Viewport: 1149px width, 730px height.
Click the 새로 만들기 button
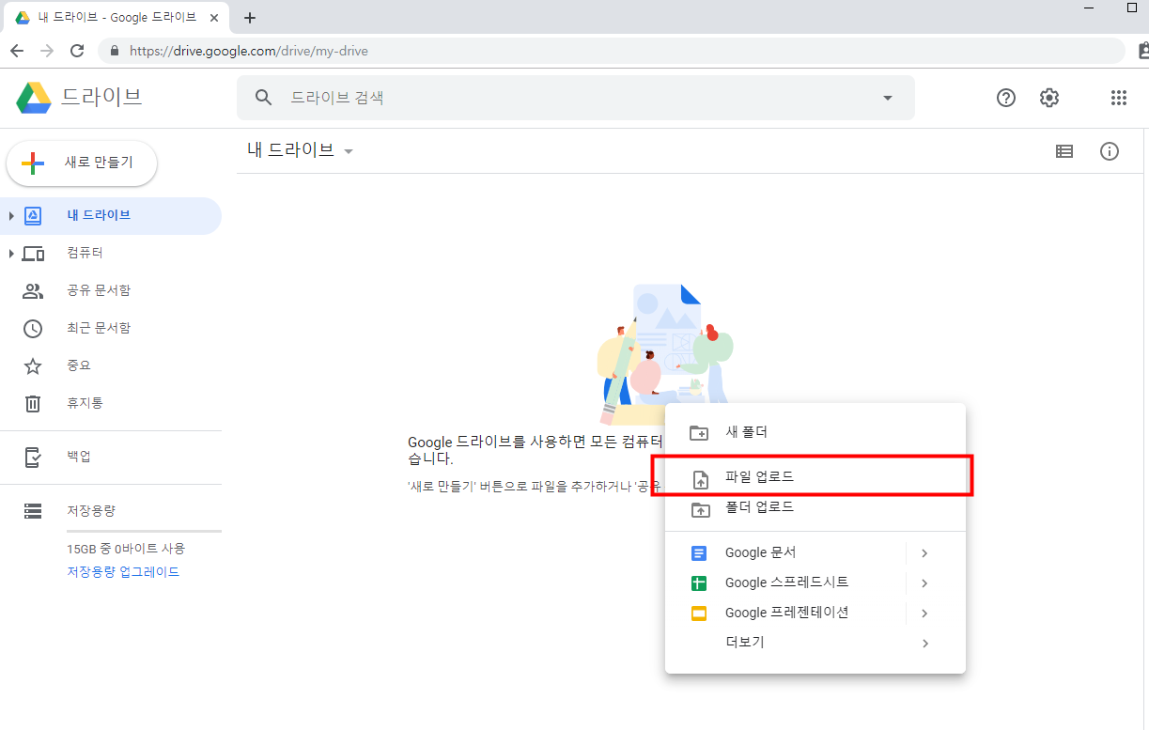(x=82, y=163)
